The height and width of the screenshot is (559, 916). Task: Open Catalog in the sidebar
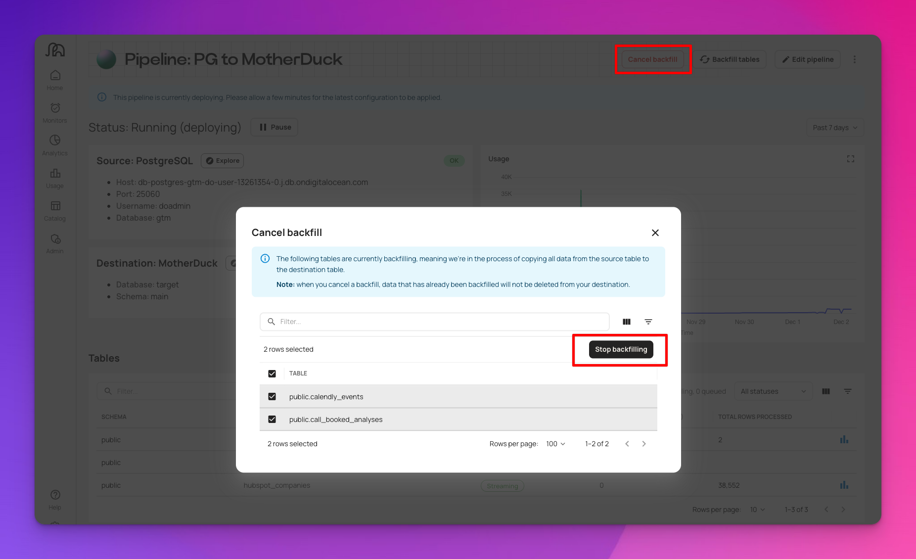55,211
